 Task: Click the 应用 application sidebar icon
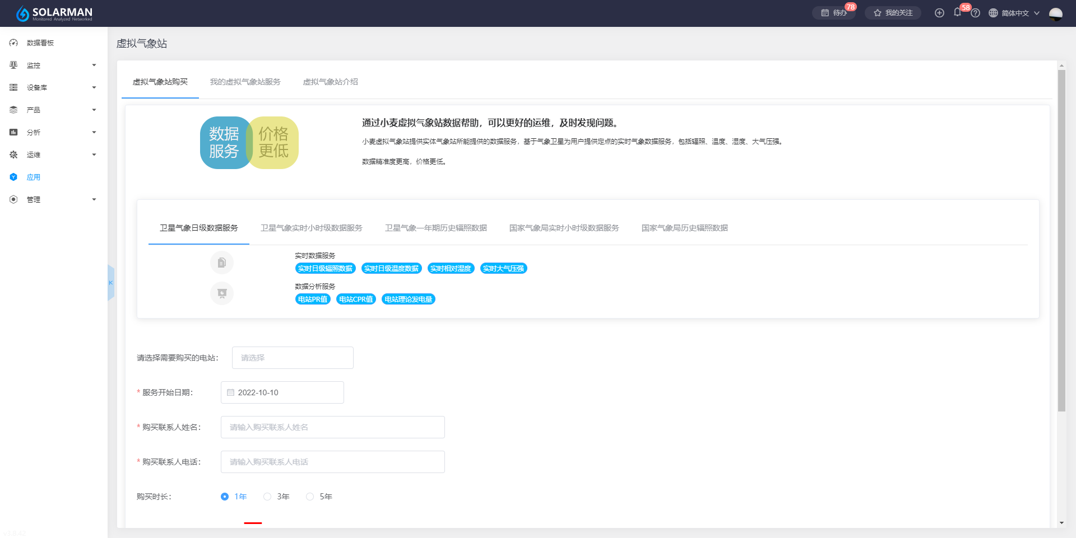coord(13,177)
